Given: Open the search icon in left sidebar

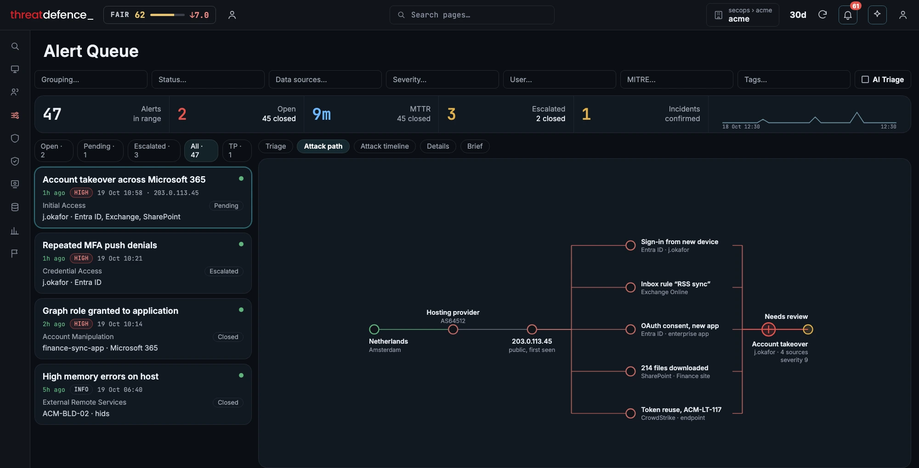Looking at the screenshot, I should (x=15, y=46).
